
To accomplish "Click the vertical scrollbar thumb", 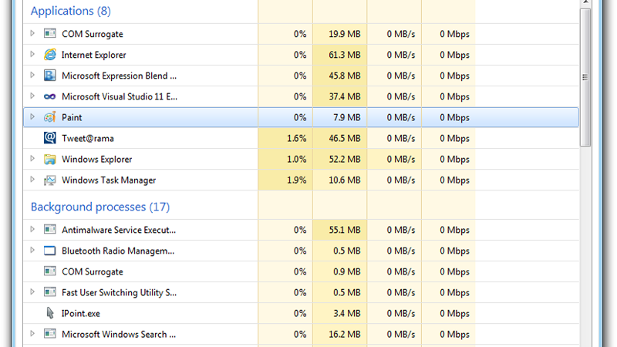I will 585,77.
